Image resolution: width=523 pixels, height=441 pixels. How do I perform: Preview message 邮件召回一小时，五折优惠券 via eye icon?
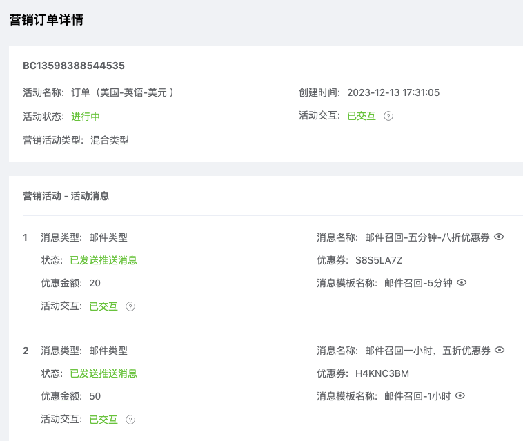click(x=500, y=351)
